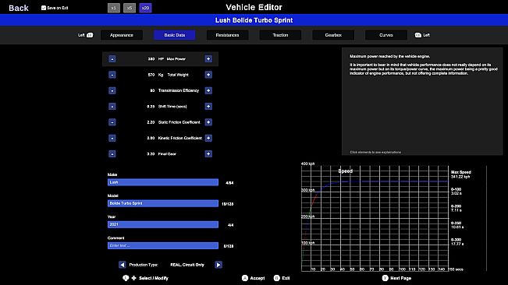The width and height of the screenshot is (508, 285).
Task: Select the Static Friction Coefficient label
Action: point(179,122)
